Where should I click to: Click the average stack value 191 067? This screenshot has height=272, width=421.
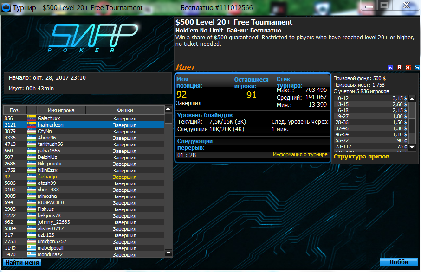(316, 97)
